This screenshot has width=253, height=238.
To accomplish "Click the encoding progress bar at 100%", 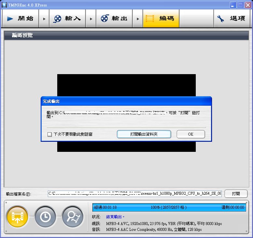I will tap(169, 207).
